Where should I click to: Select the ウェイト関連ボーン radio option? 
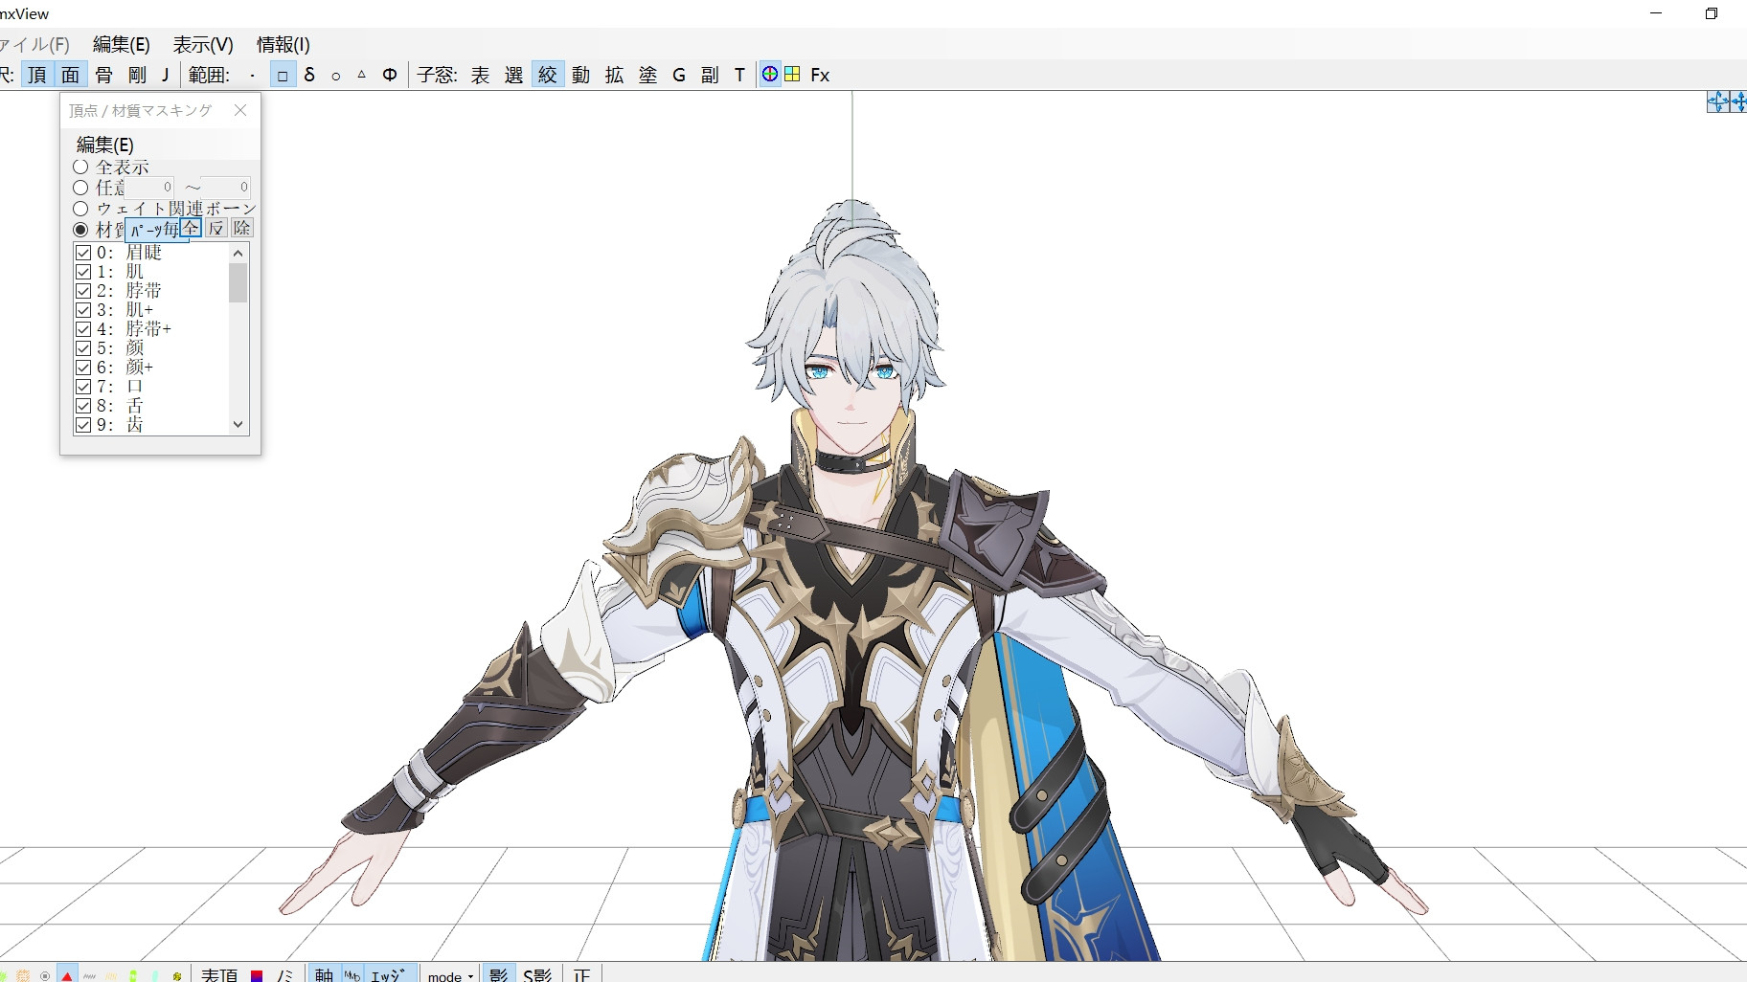[80, 209]
